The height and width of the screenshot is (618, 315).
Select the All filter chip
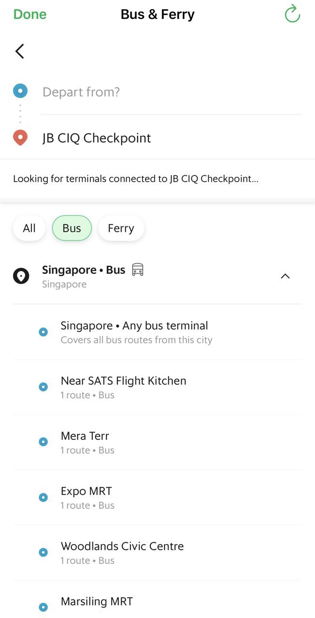pos(29,228)
